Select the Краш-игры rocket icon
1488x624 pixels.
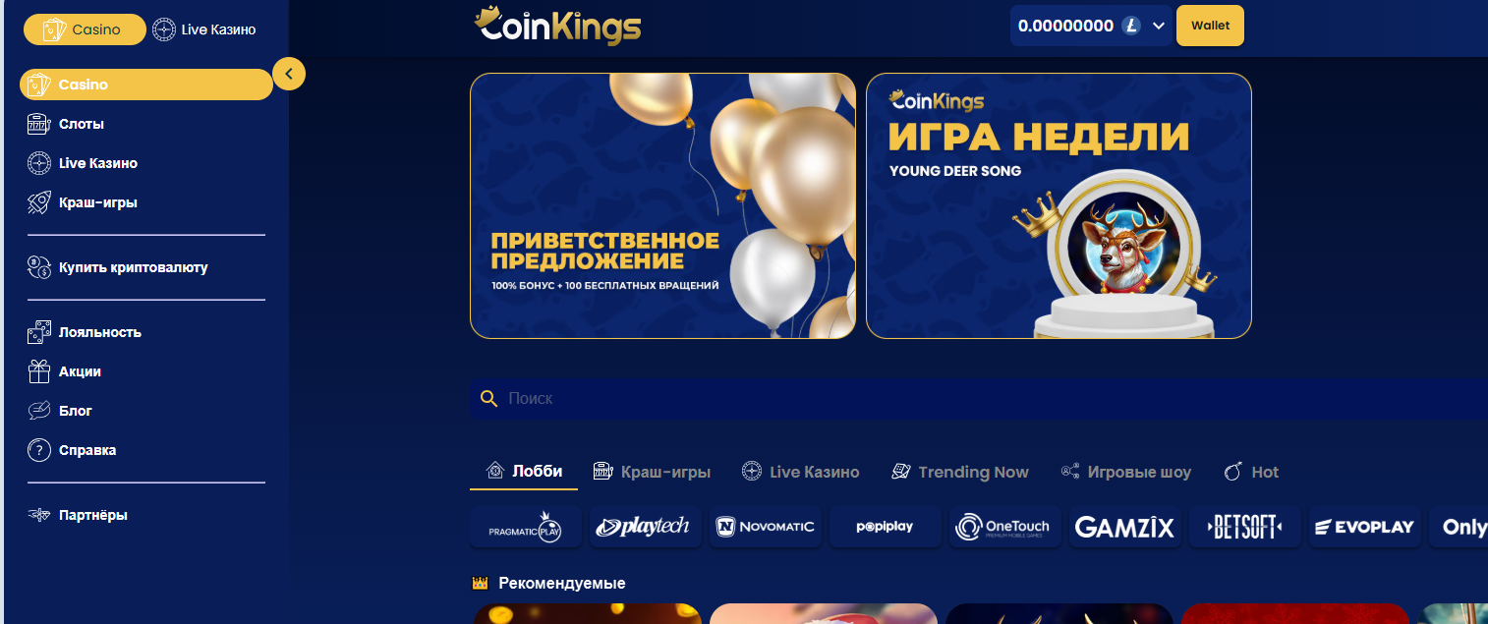pyautogui.click(x=38, y=202)
